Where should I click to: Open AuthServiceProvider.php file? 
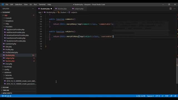[x=16, y=32]
